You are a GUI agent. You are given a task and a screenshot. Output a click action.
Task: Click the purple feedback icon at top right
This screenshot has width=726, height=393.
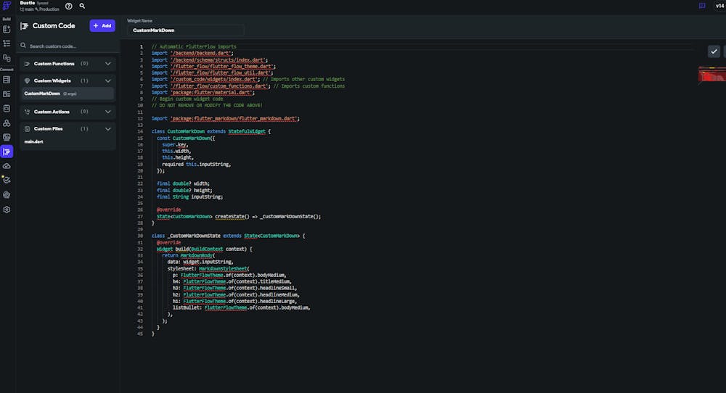(x=701, y=6)
